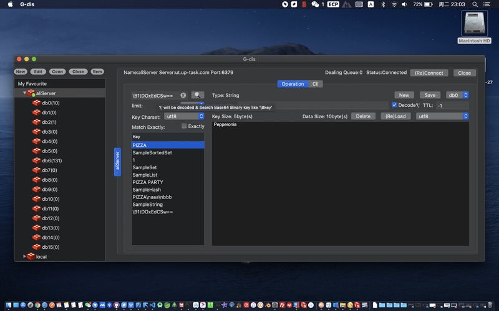Click the Rem button in sidebar
This screenshot has width=499, height=311.
tap(97, 72)
